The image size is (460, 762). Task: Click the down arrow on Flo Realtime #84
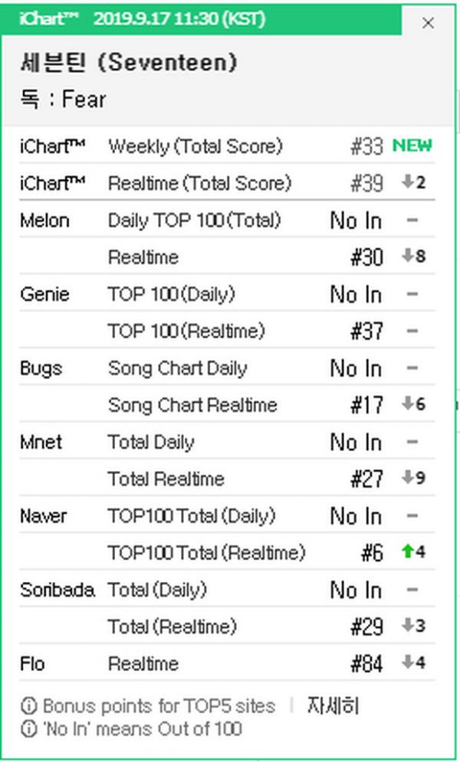408,662
